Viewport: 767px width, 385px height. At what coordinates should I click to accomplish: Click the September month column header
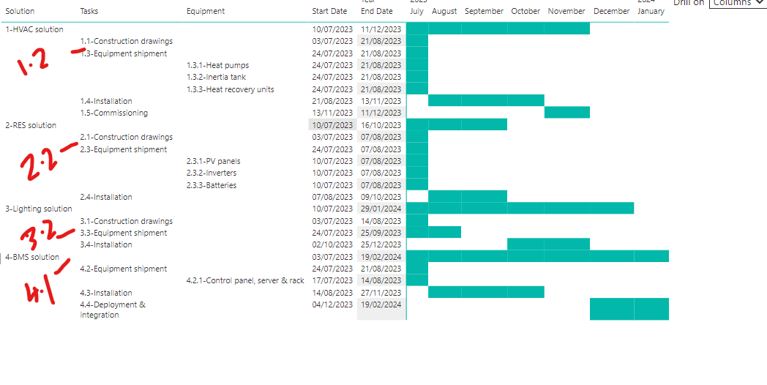tap(484, 11)
